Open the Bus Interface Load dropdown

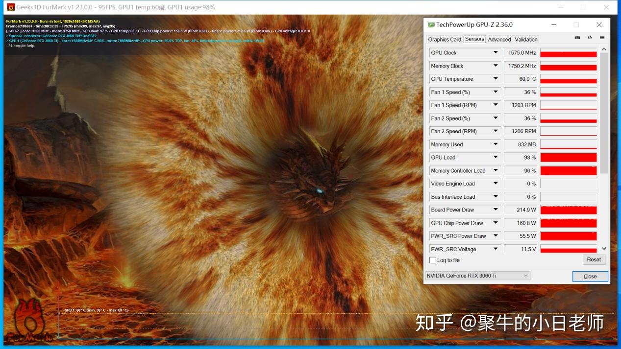(x=496, y=197)
